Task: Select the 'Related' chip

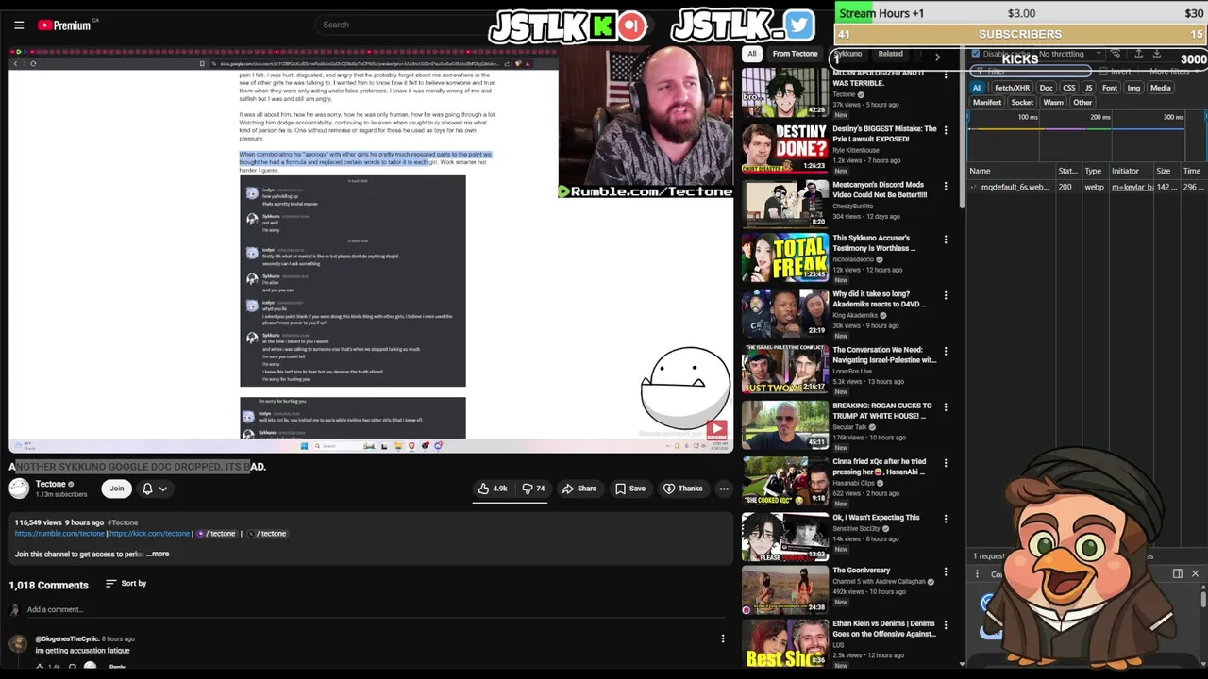Action: click(x=890, y=54)
